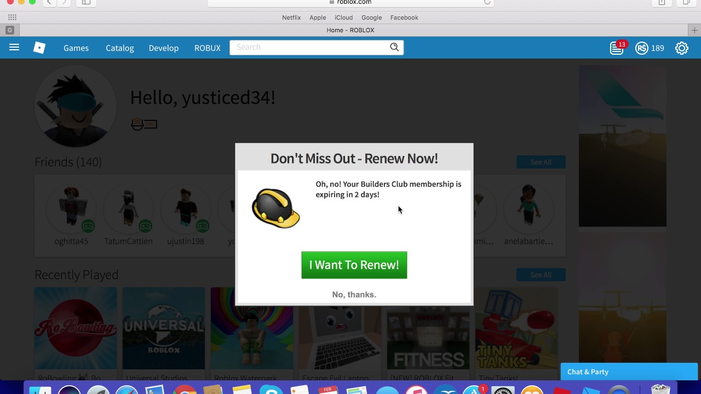Open the ROBLOX Fitness game thumbnail
This screenshot has width=701, height=394.
[428, 328]
